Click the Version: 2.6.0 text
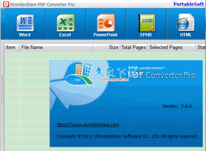206x151 pixels. click(x=177, y=106)
